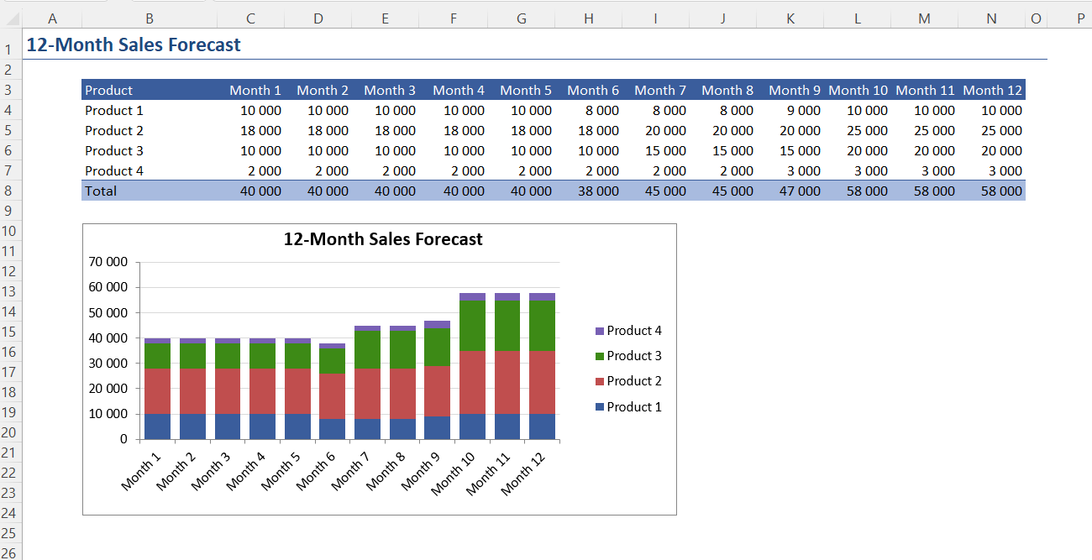The width and height of the screenshot is (1092, 560).
Task: Click the 'Product' table header cell
Action: click(x=149, y=90)
